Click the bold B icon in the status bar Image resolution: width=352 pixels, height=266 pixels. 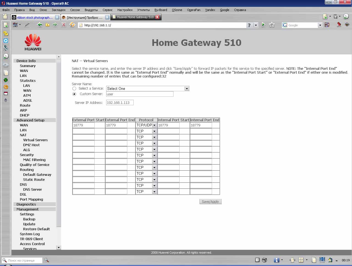(x=257, y=260)
